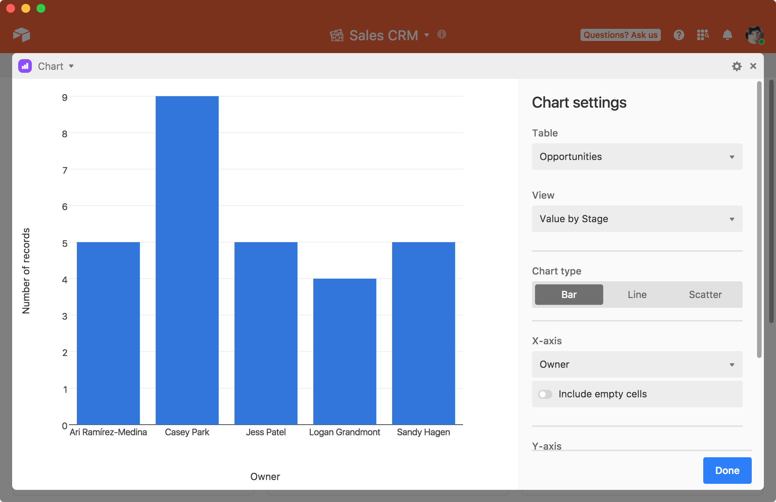The width and height of the screenshot is (776, 502).
Task: Select the Bar chart type button
Action: 568,294
